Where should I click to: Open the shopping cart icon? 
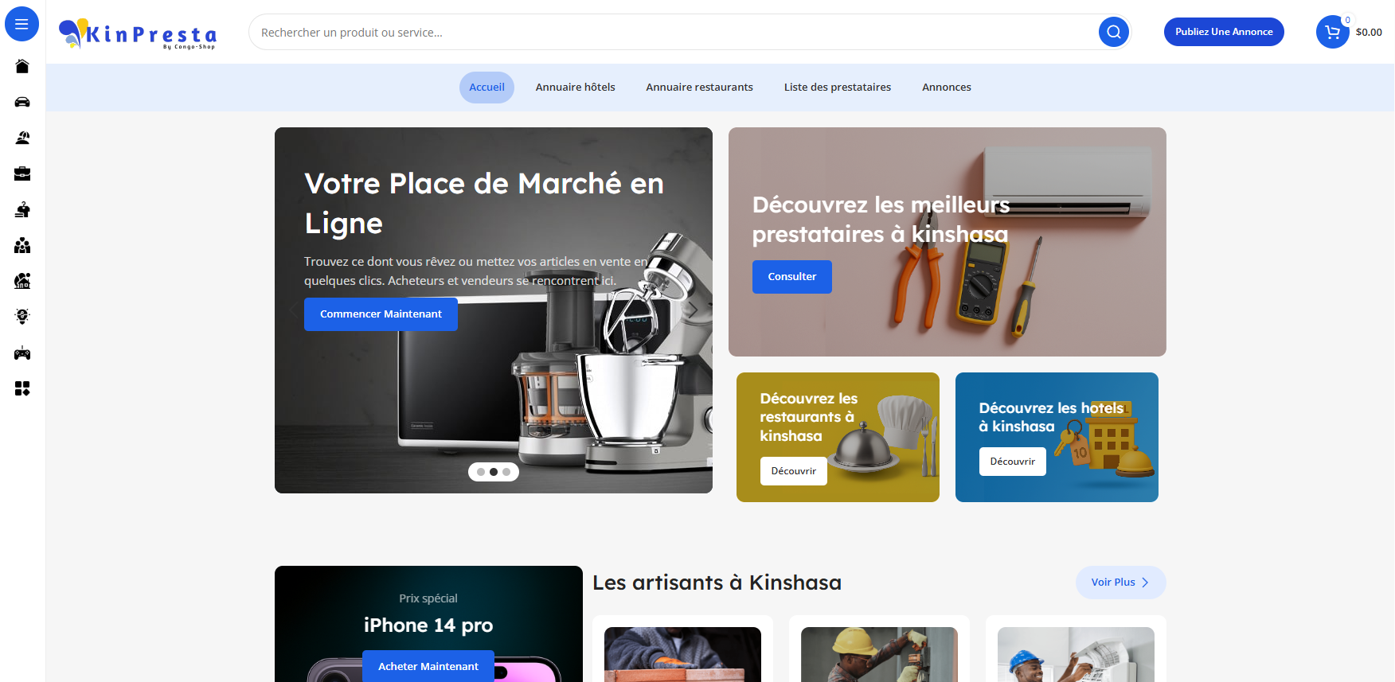[x=1332, y=32]
